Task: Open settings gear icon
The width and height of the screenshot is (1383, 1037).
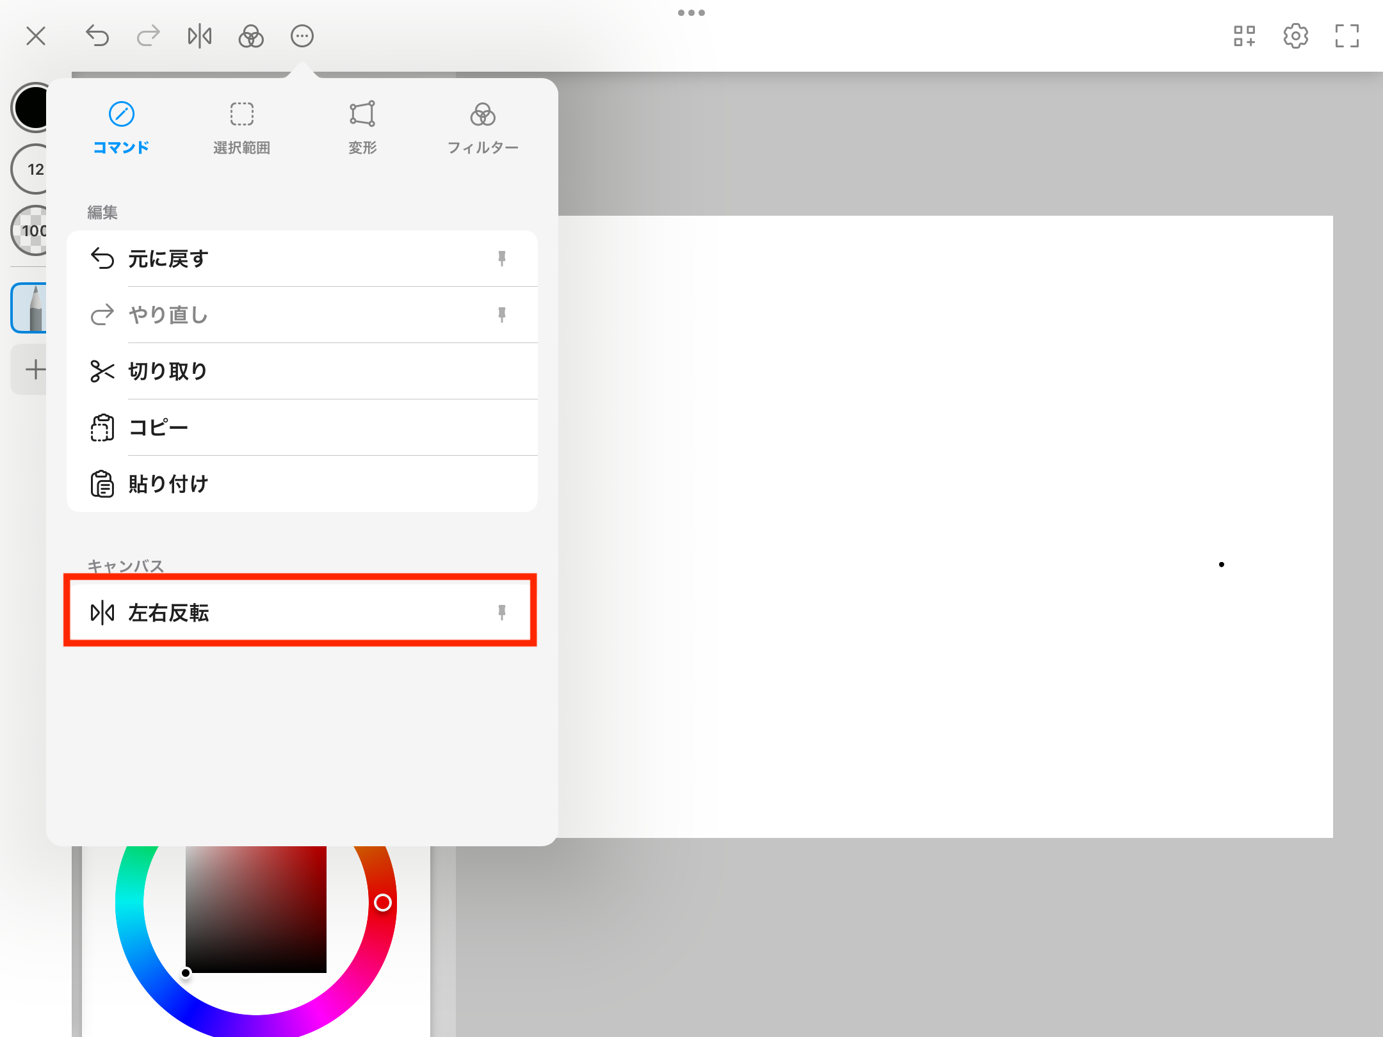Action: pyautogui.click(x=1296, y=36)
